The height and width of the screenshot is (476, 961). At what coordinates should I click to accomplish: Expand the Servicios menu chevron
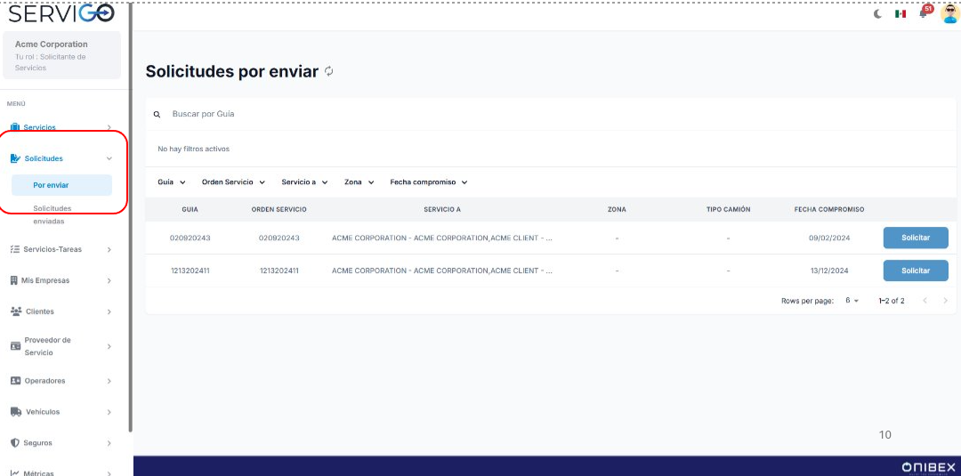[109, 127]
